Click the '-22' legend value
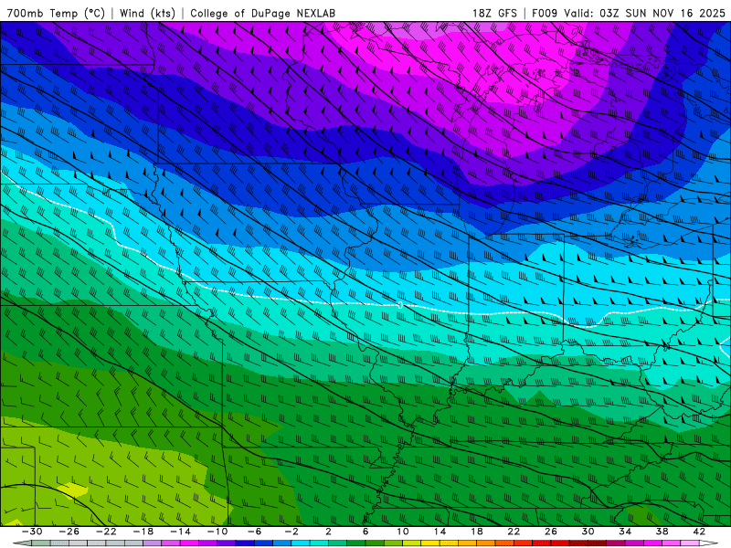Viewport: 731px width, 548px height. pyautogui.click(x=106, y=532)
